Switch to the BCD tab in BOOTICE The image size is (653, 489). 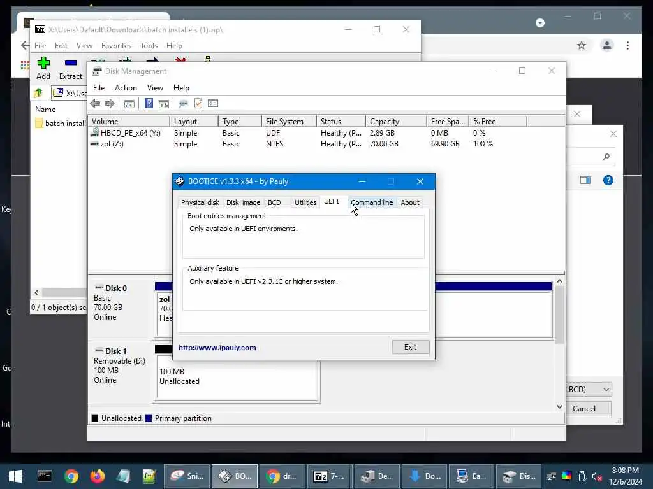pos(274,202)
